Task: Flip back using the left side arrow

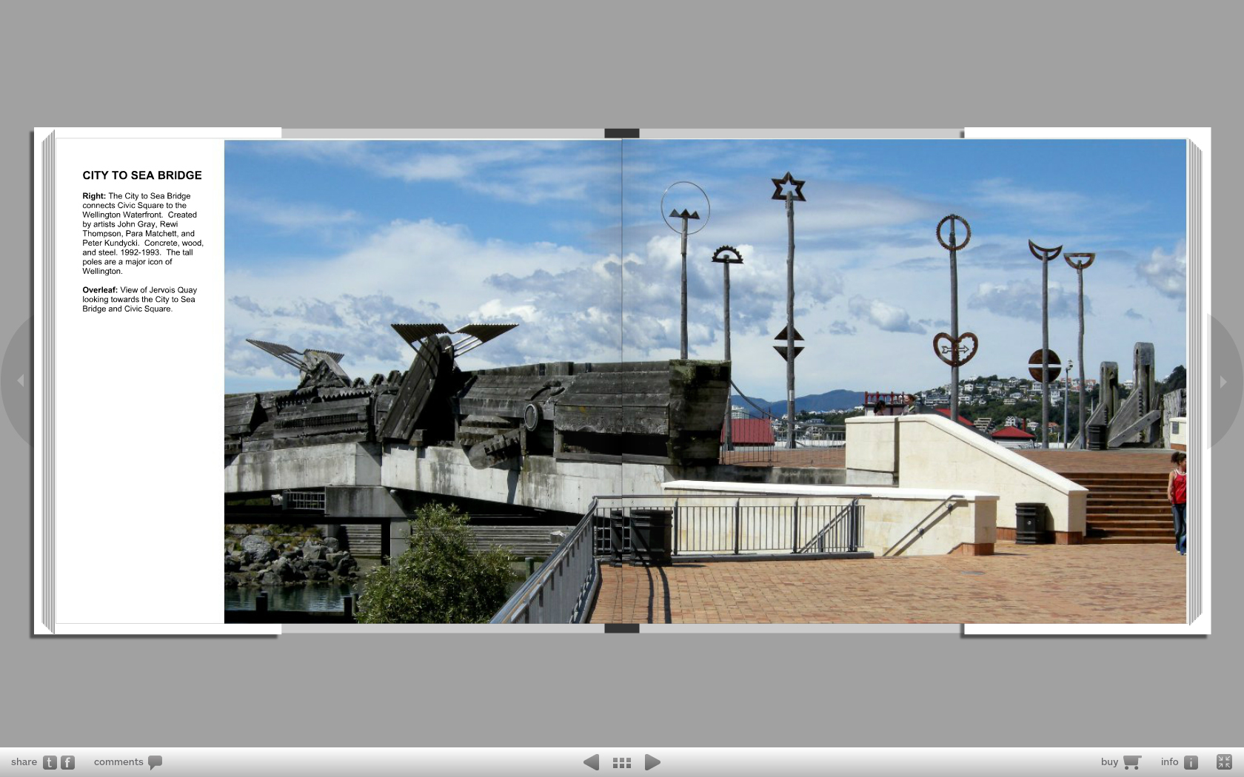Action: (x=21, y=380)
